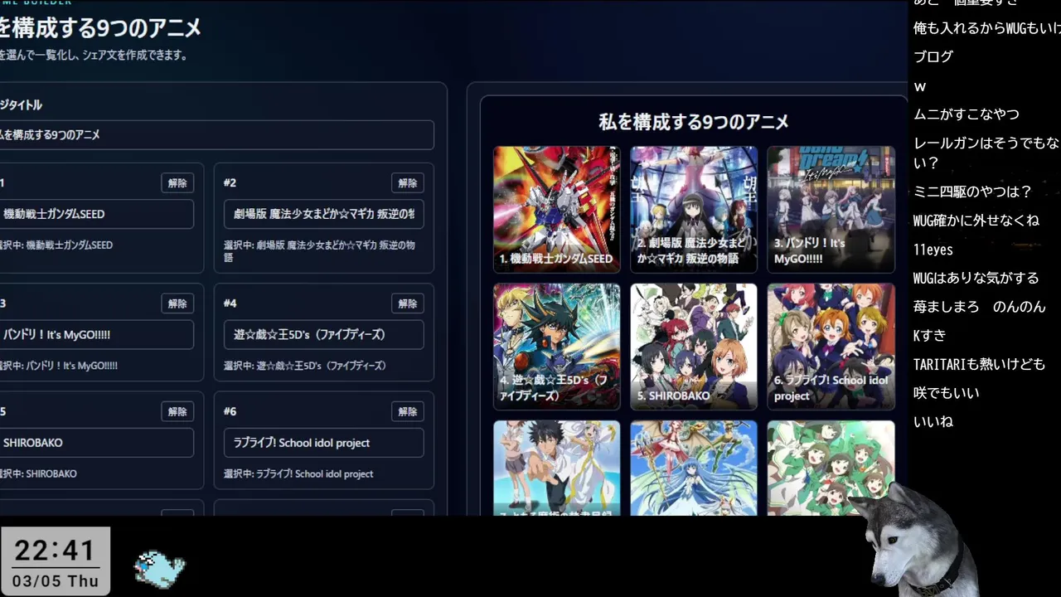The height and width of the screenshot is (597, 1061).
Task: Clear slot #4 using its 解除 button
Action: 408,303
